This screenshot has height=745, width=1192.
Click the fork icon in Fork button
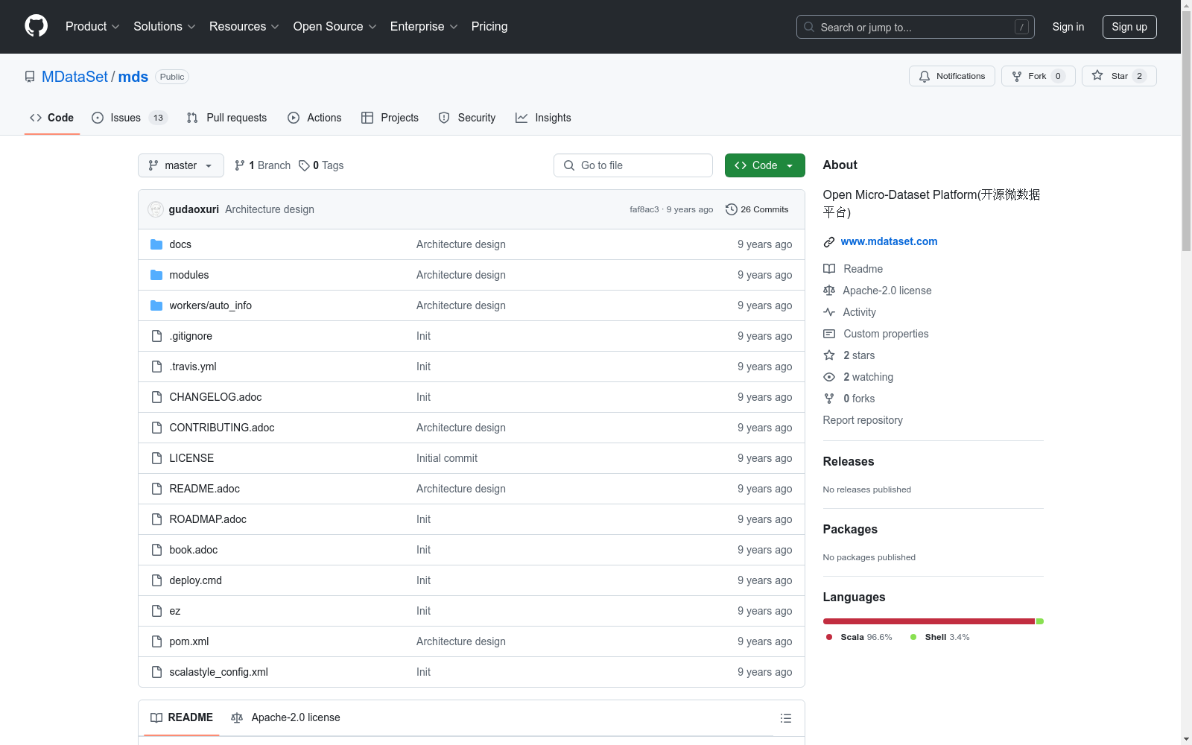1017,76
